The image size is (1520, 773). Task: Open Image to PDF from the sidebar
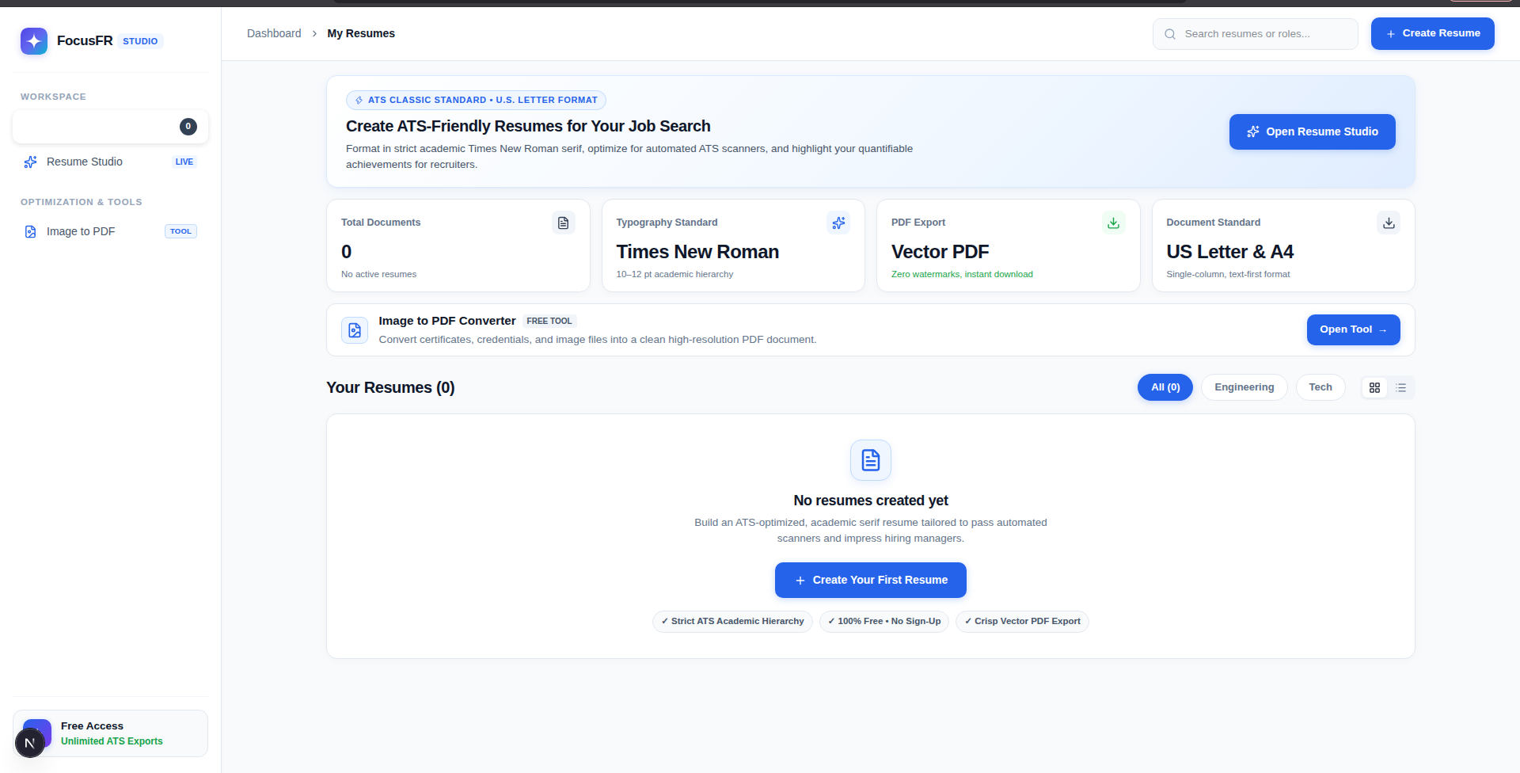point(110,231)
